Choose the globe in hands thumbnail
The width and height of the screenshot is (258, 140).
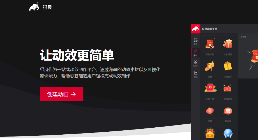click(x=228, y=133)
